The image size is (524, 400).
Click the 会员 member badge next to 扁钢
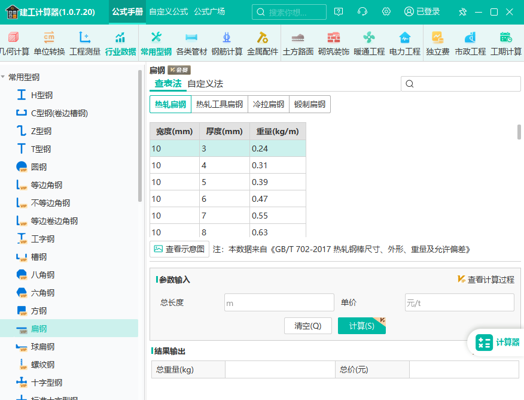(179, 70)
